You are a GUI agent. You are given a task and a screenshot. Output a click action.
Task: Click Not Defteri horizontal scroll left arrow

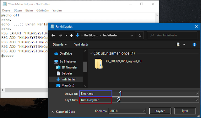point(3,90)
